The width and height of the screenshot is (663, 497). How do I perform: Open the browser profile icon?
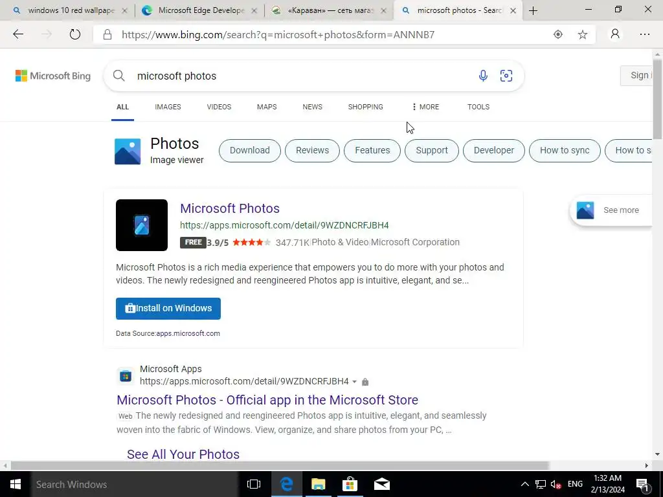(615, 34)
